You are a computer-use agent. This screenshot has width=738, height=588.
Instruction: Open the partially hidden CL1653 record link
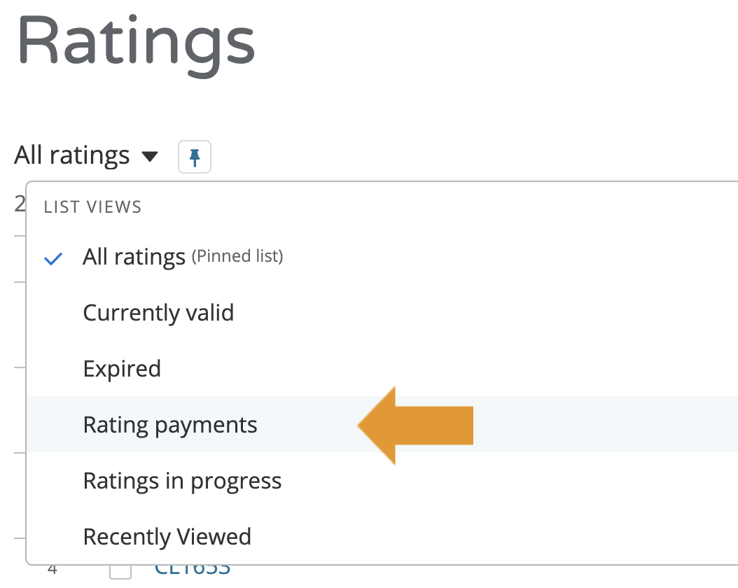pos(193,570)
